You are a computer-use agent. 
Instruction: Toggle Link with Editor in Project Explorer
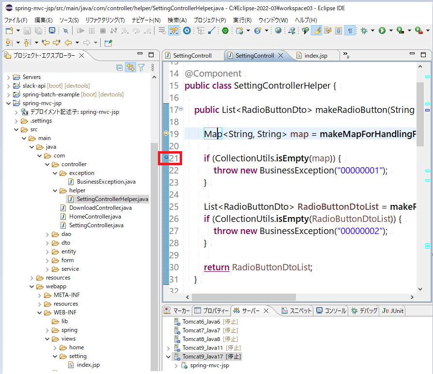point(131,67)
